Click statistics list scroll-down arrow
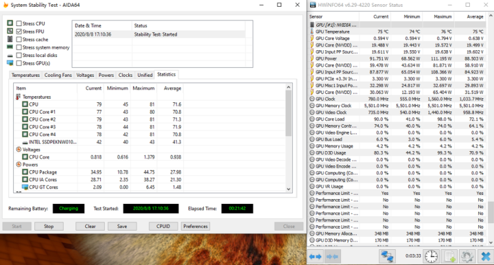 [x=288, y=189]
